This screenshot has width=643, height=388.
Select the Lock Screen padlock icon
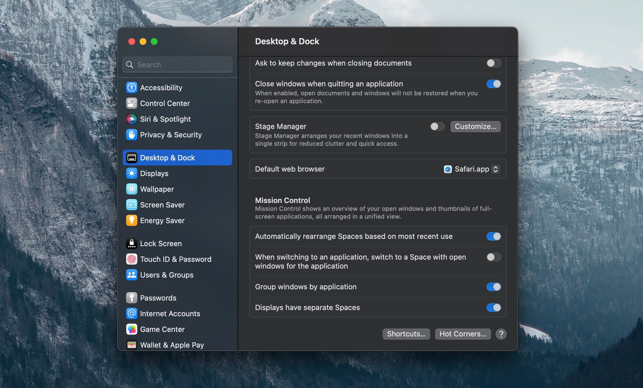[132, 243]
